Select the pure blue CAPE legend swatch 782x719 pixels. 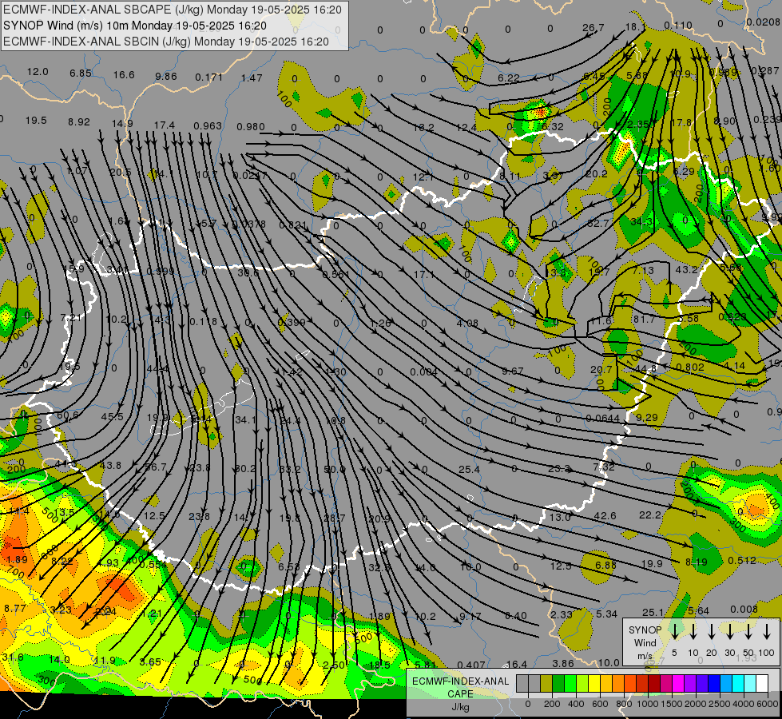coord(714,683)
